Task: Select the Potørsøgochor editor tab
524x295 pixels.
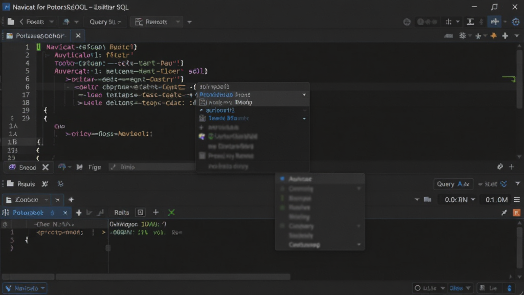Action: [37, 35]
